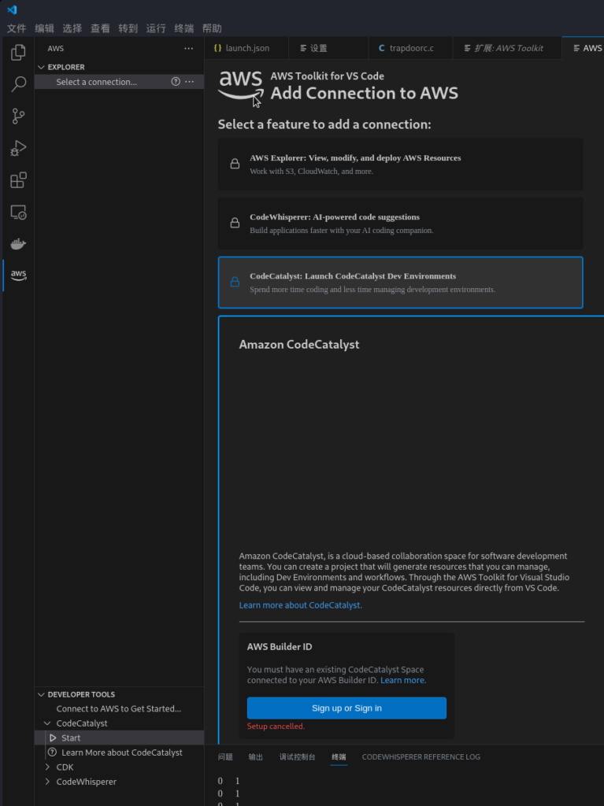Open the Run and Debug view icon
604x806 pixels.
click(18, 148)
